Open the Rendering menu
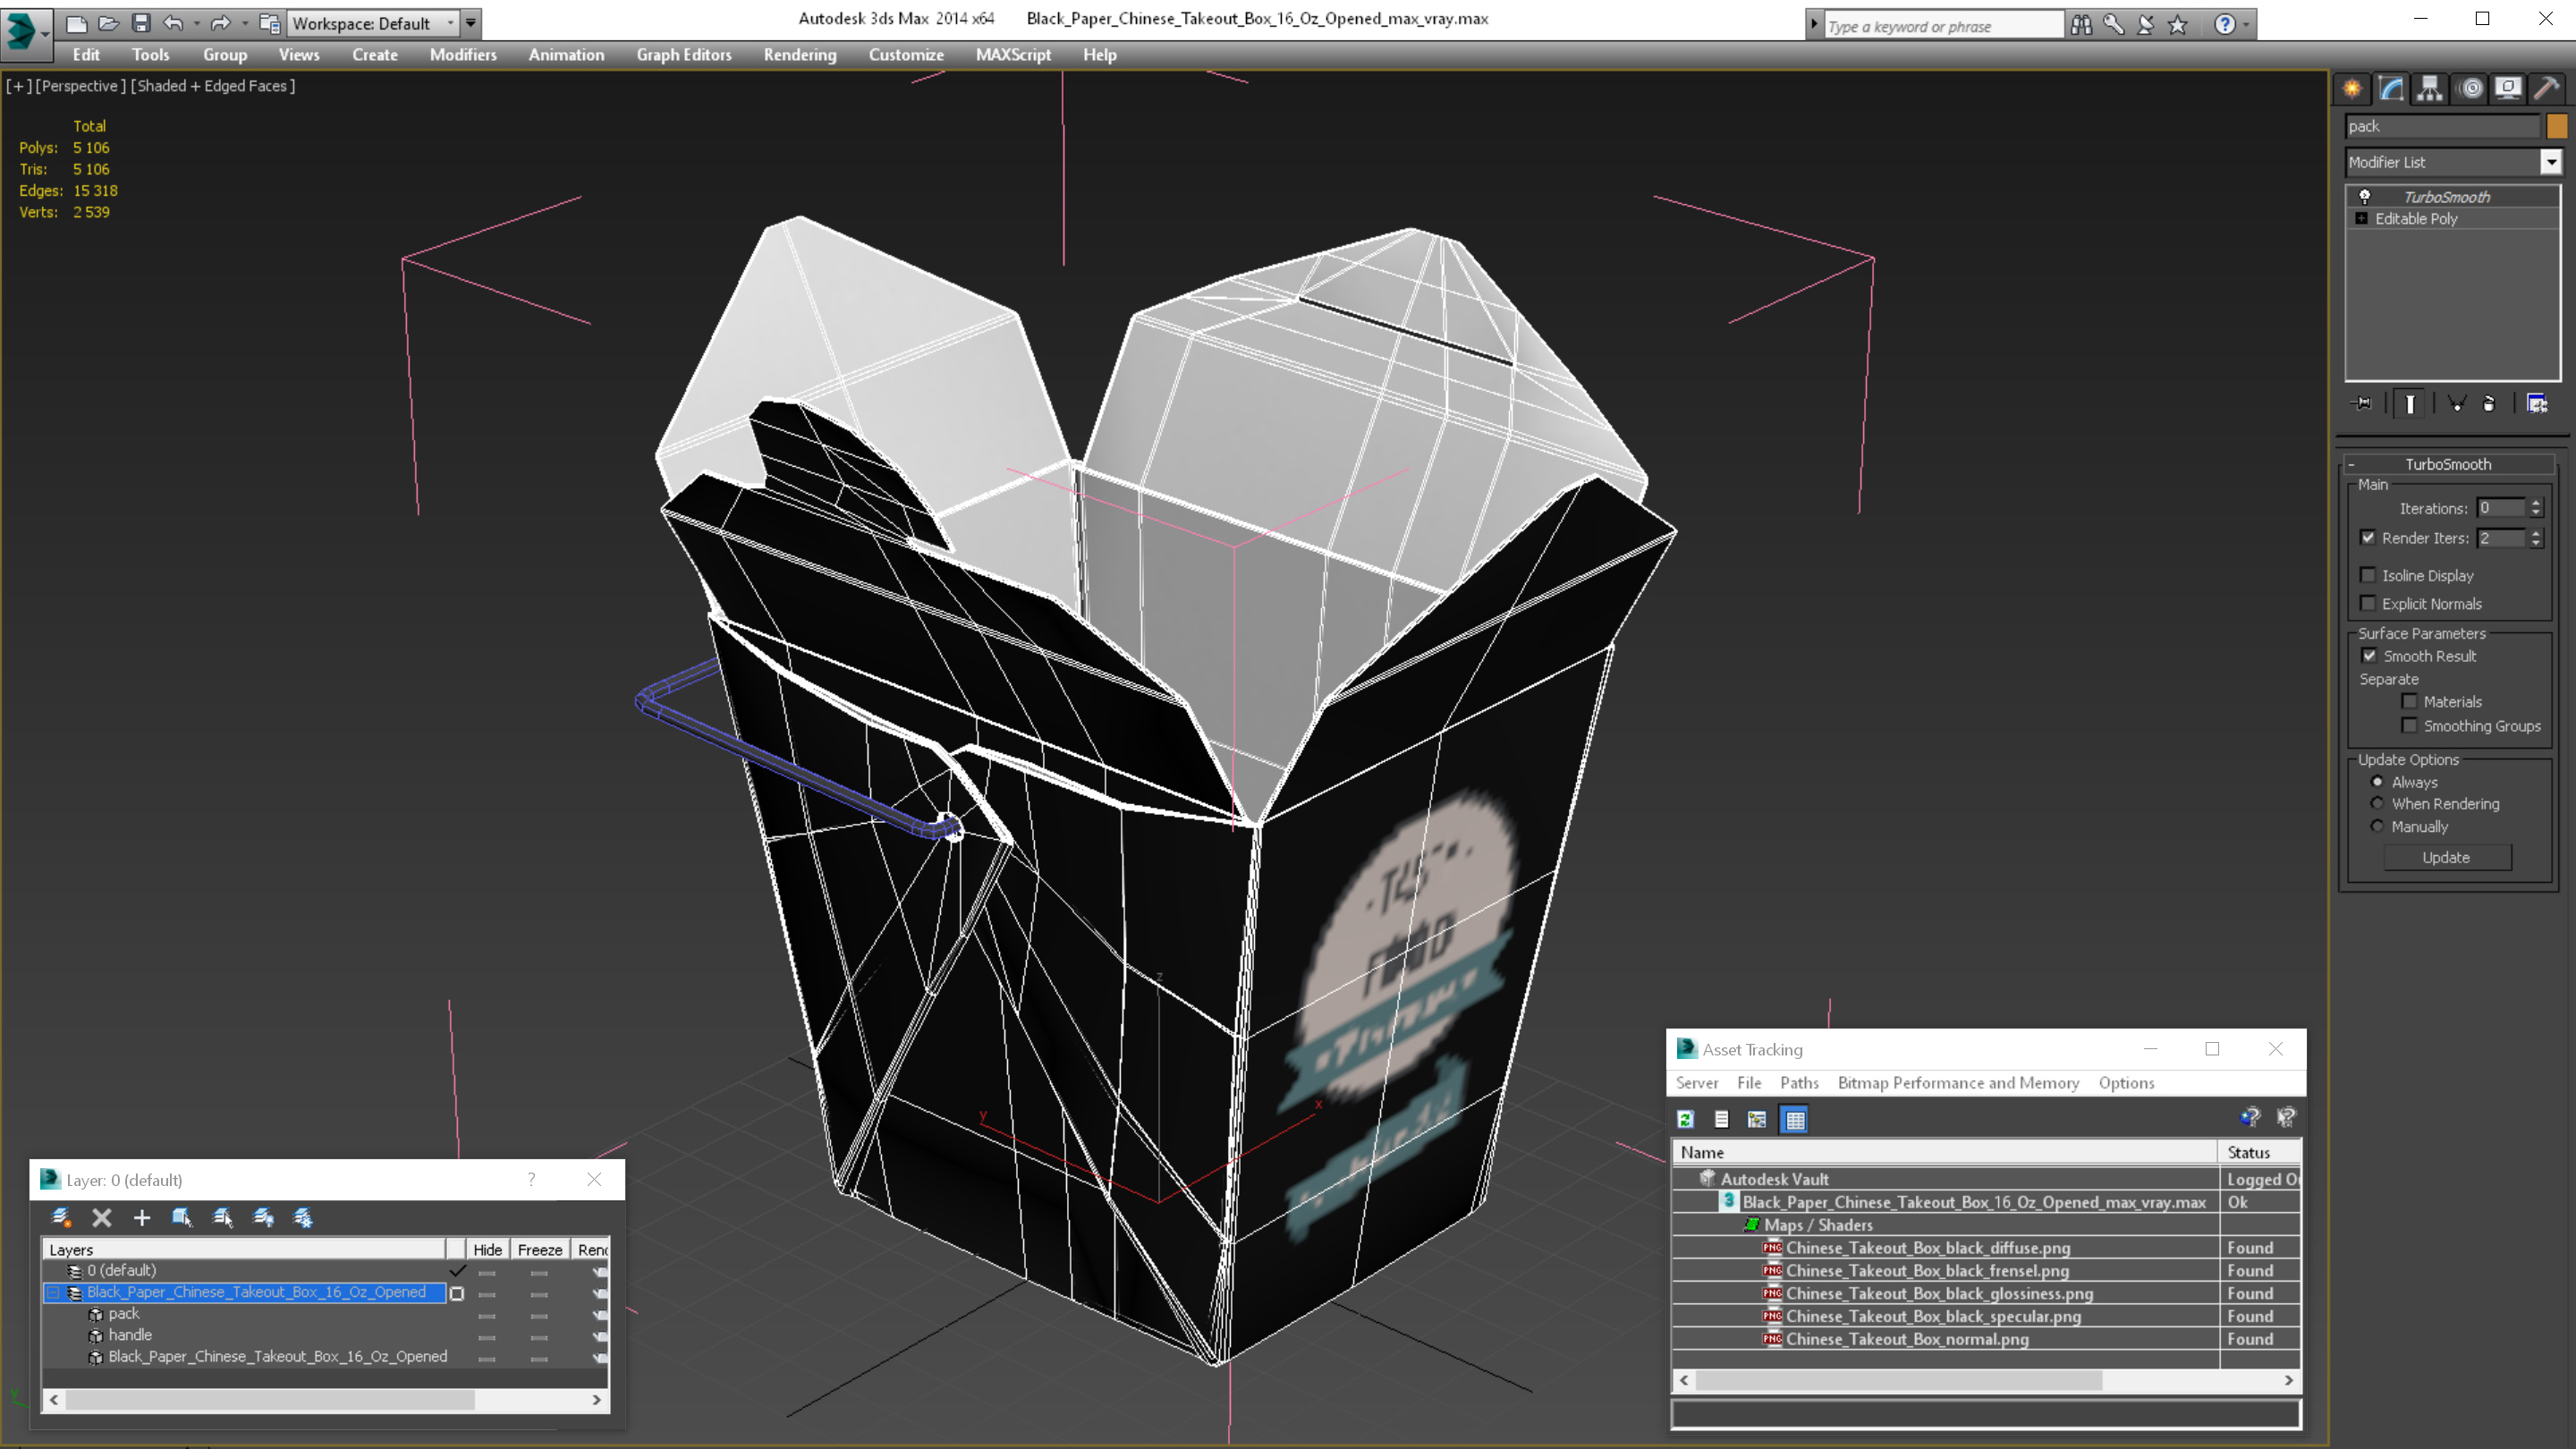This screenshot has width=2576, height=1449. (x=799, y=55)
